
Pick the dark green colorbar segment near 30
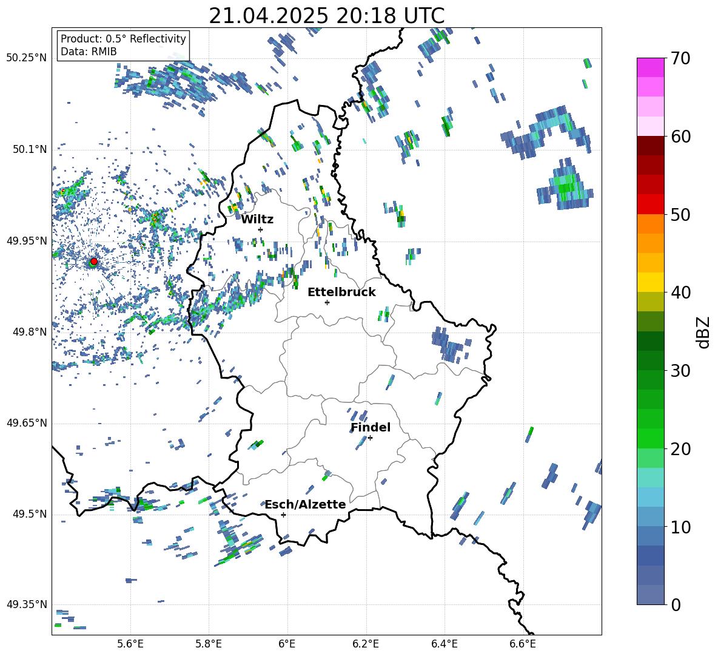pos(650,360)
